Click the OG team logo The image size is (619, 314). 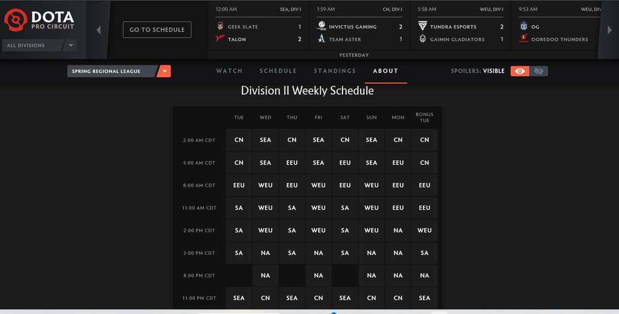pyautogui.click(x=524, y=27)
